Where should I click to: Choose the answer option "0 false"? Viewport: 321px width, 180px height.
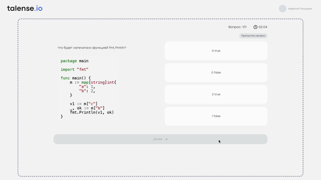216,73
